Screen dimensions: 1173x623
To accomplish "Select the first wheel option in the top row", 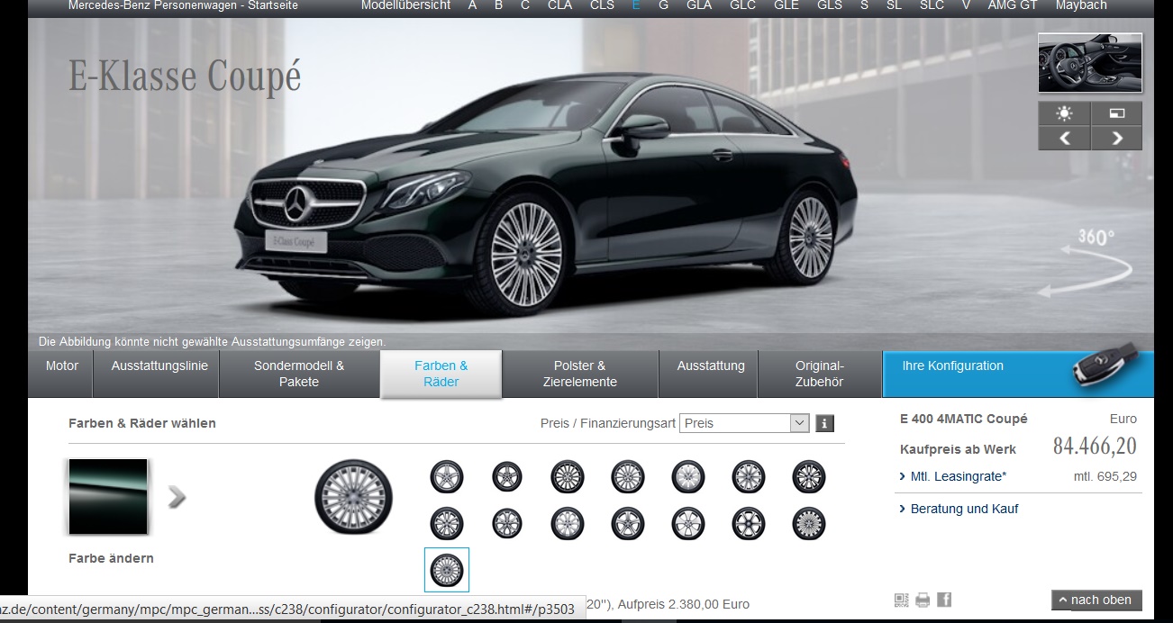I will [447, 476].
